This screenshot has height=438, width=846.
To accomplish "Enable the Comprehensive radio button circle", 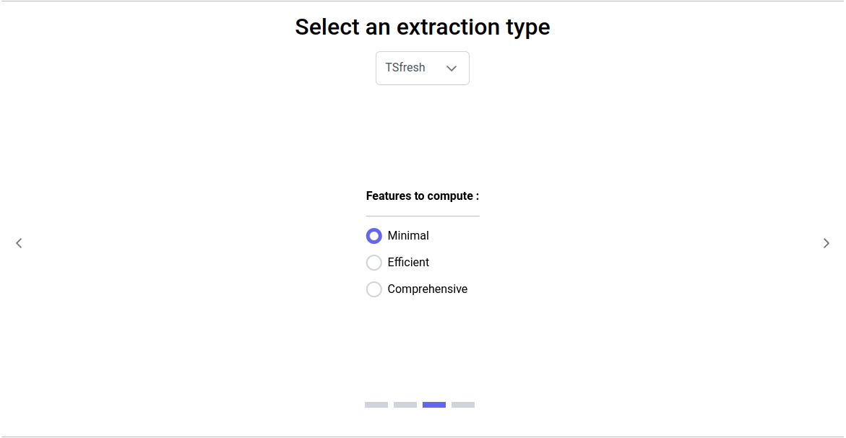I will click(x=374, y=289).
